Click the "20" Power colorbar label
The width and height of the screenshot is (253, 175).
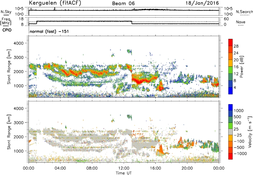coord(236,60)
